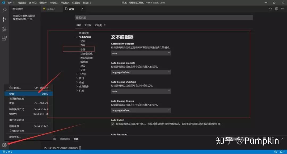This screenshot has width=287, height=154.
Task: Open the Accessibility Support dropdown
Action: (141, 53)
